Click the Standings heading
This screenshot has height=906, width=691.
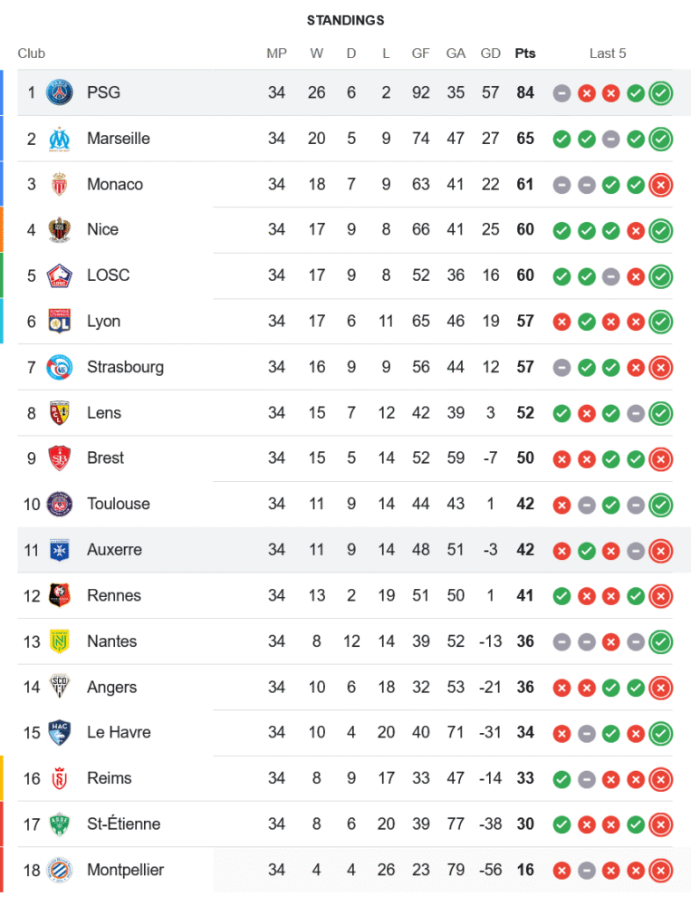345,20
